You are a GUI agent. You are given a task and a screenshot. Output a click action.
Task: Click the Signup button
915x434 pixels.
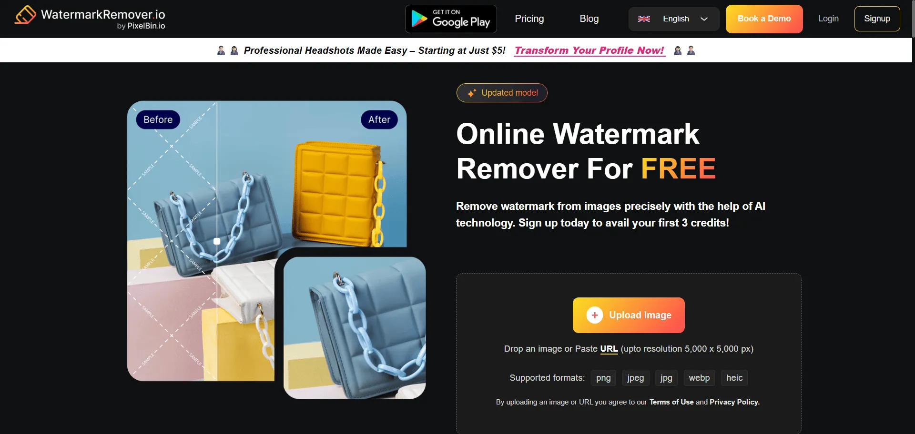tap(877, 19)
